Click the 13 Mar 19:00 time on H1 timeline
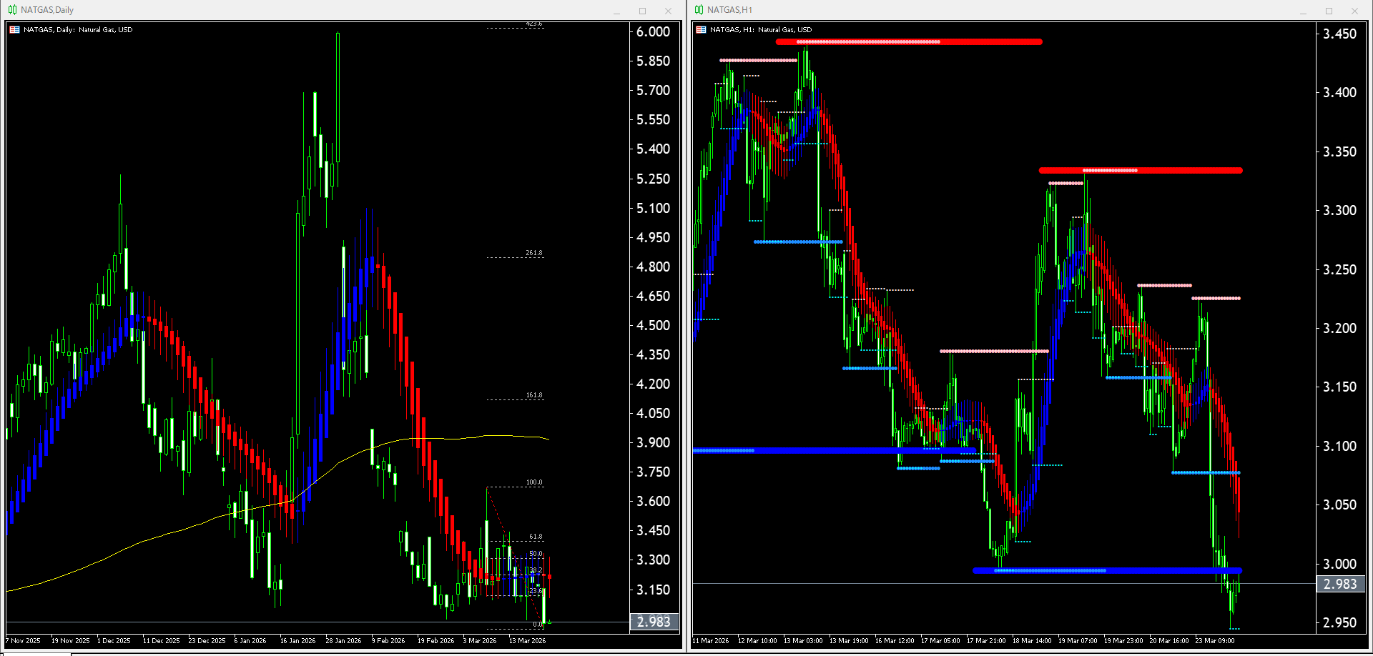Image resolution: width=1373 pixels, height=656 pixels. click(849, 641)
